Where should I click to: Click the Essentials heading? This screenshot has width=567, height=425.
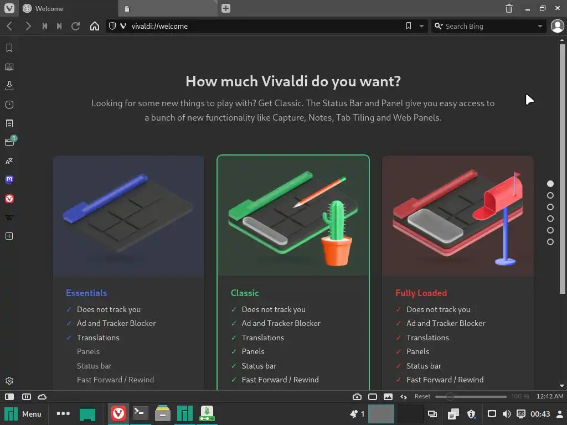[86, 293]
